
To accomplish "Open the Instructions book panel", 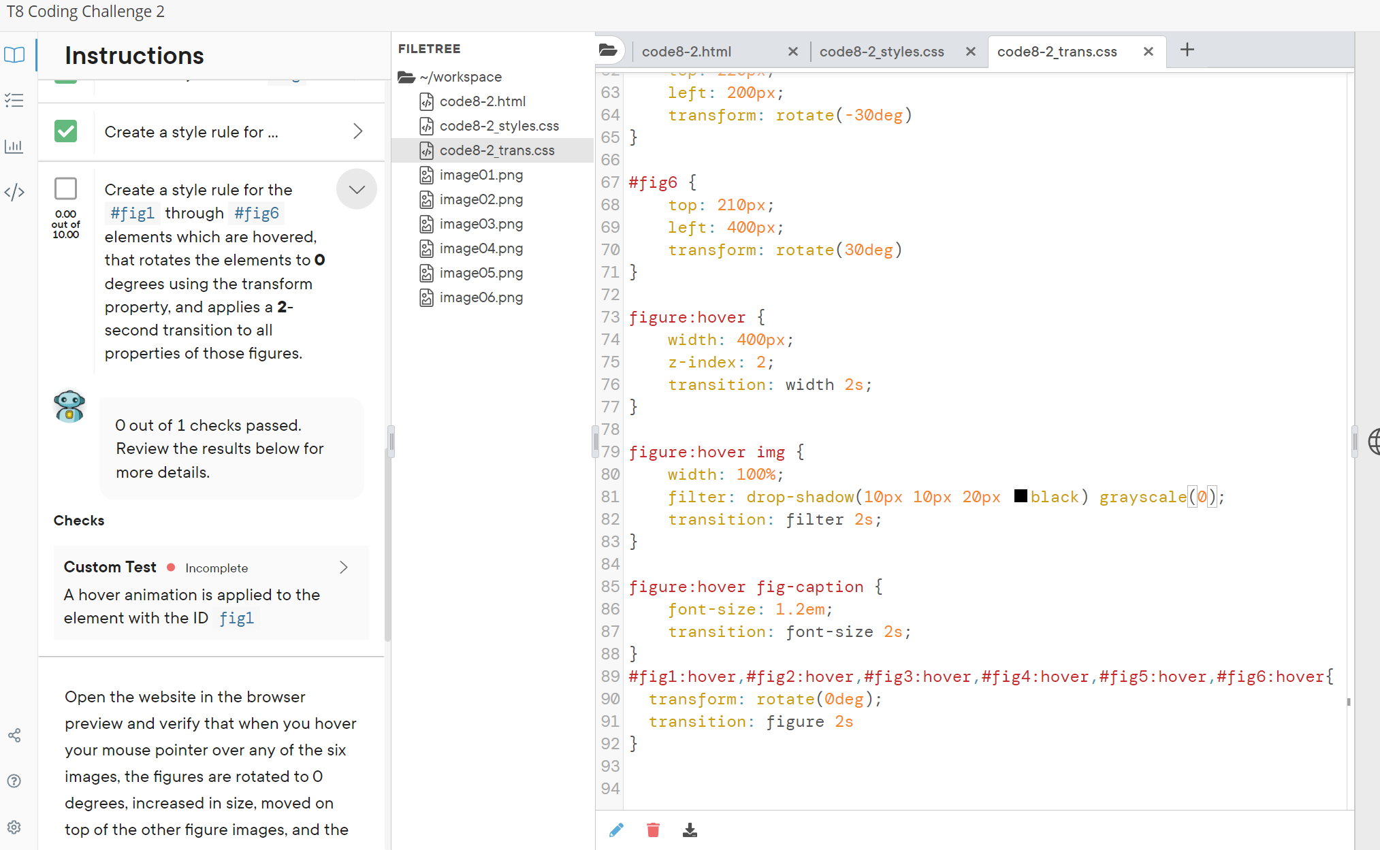I will [14, 55].
